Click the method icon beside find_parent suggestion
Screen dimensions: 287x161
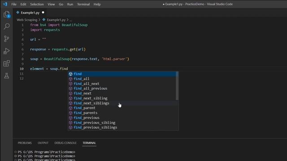point(71,108)
